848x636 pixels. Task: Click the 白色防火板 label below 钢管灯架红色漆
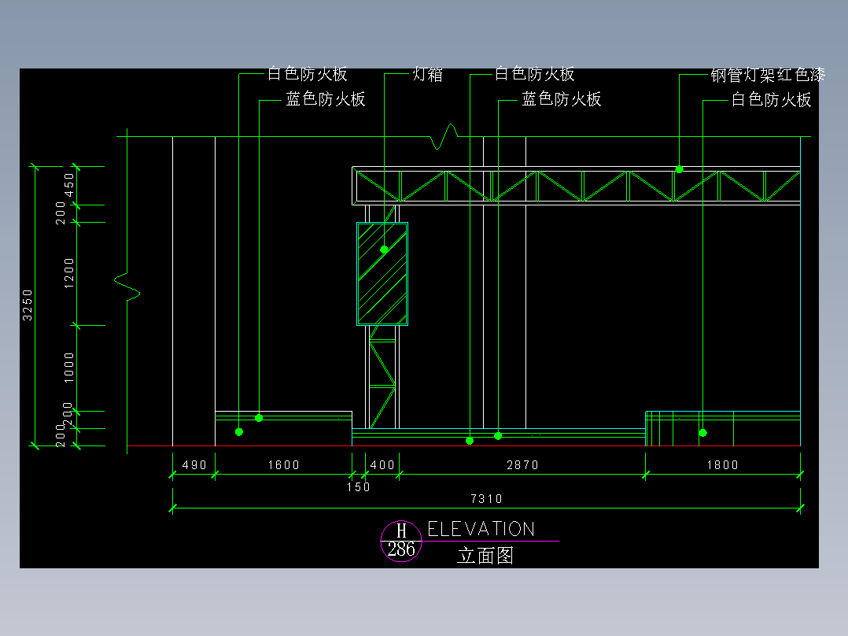click(772, 100)
